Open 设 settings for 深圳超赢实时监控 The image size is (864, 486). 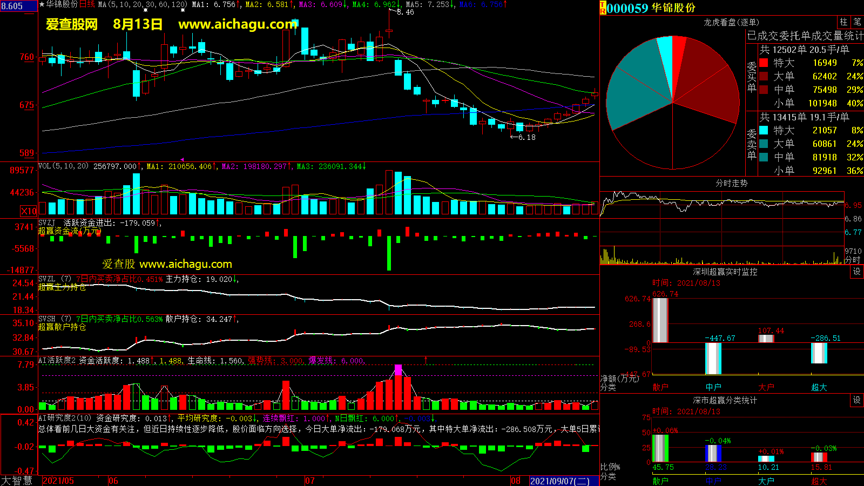[856, 272]
